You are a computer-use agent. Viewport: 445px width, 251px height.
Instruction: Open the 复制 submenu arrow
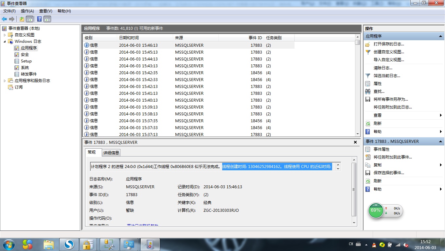click(x=441, y=165)
